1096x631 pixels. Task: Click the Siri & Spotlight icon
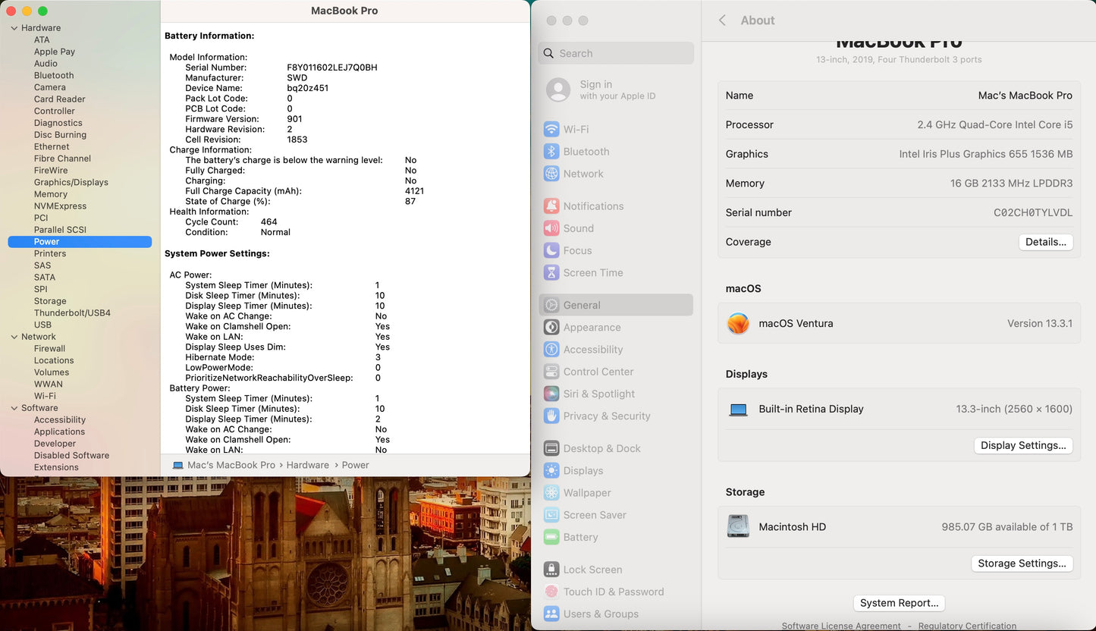coord(551,394)
